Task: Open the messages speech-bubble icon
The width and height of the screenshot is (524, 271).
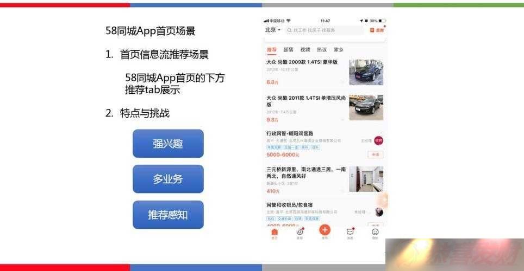Action: pyautogui.click(x=350, y=231)
